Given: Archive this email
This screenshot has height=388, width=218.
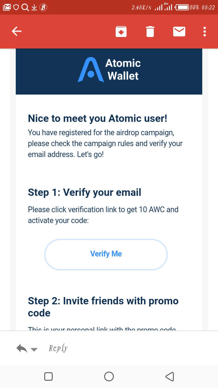Looking at the screenshot, I should [x=121, y=32].
